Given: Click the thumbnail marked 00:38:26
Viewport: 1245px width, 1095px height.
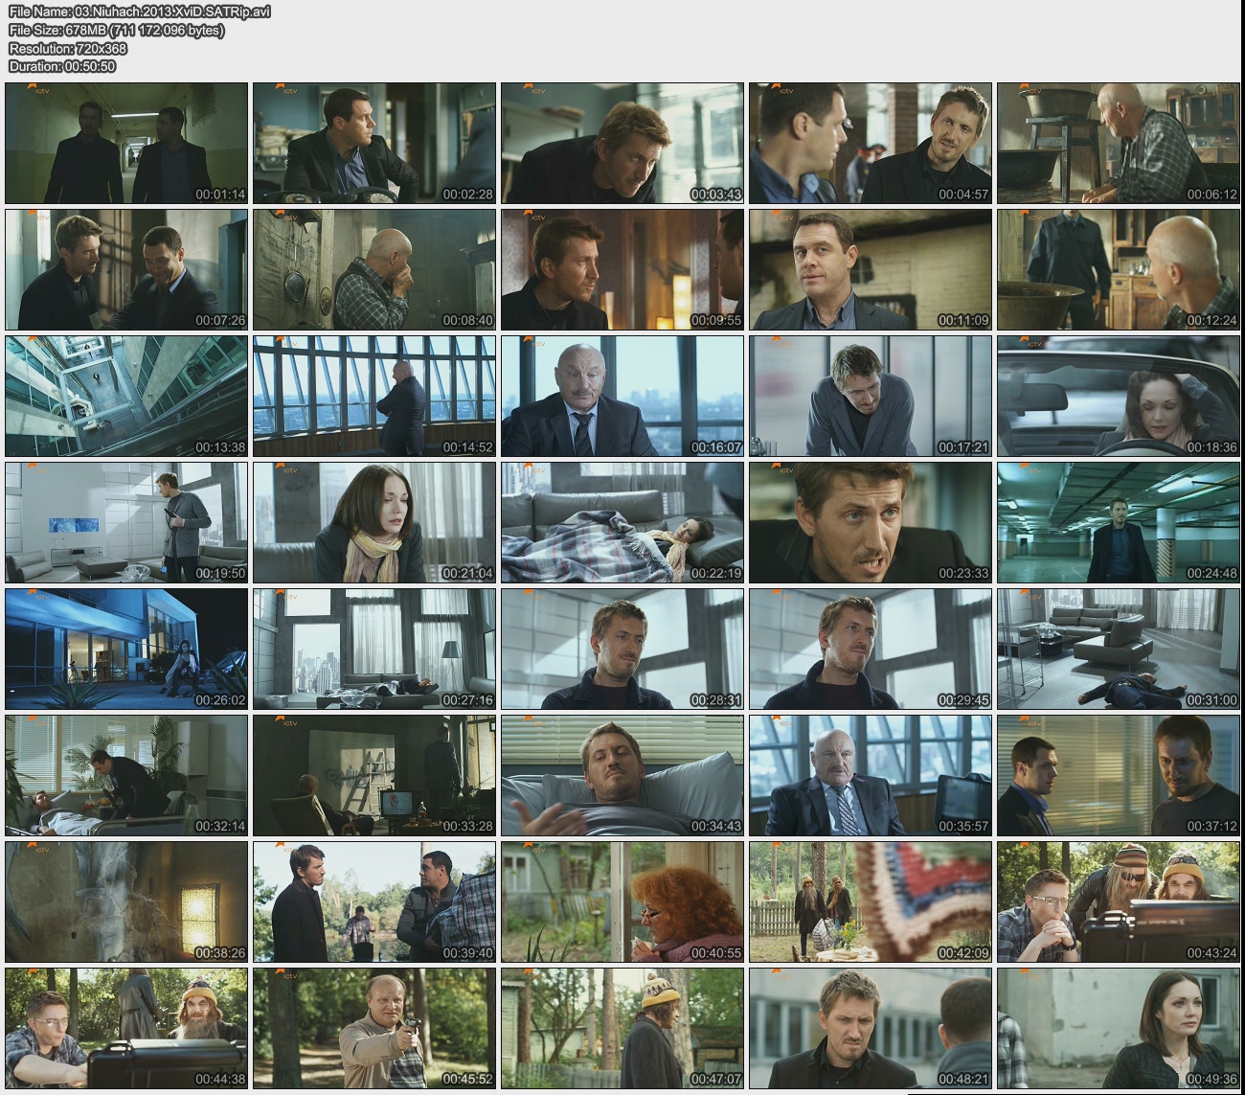Looking at the screenshot, I should pyautogui.click(x=126, y=901).
